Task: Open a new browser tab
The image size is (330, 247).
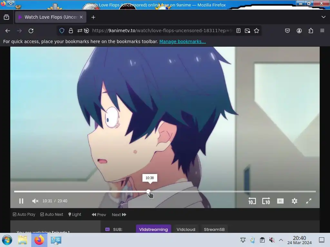Action: click(x=93, y=17)
